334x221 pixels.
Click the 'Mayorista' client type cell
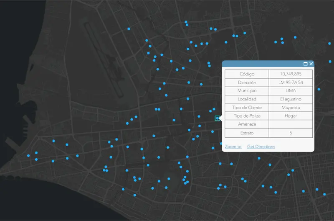click(x=291, y=108)
